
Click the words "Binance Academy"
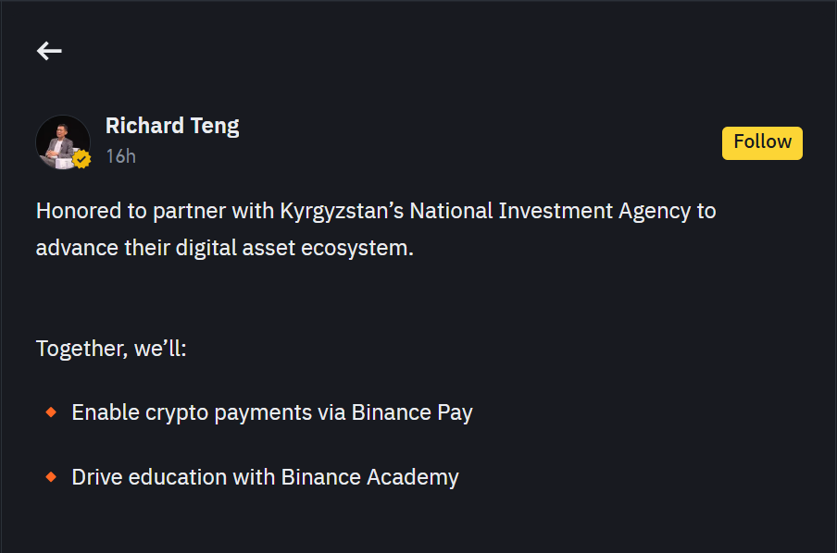pos(370,478)
